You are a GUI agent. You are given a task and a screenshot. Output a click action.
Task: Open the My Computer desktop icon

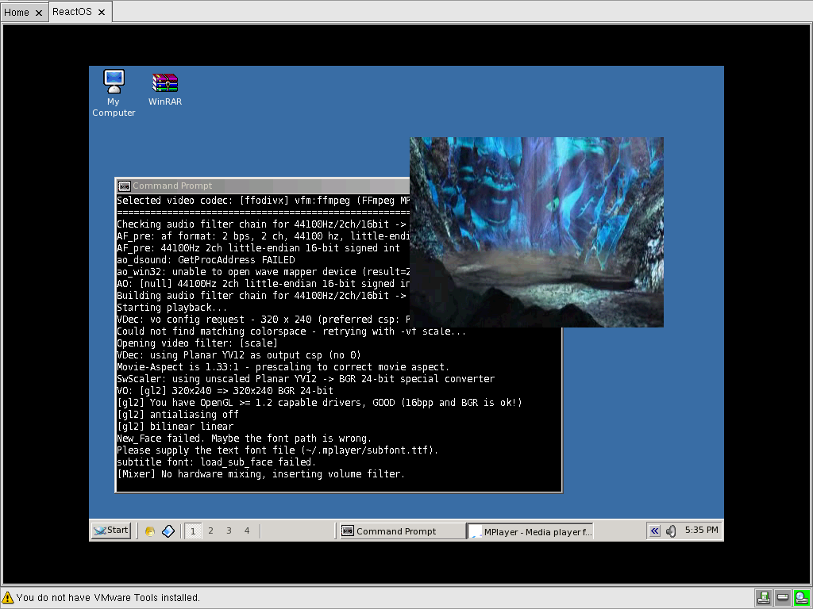(x=114, y=82)
